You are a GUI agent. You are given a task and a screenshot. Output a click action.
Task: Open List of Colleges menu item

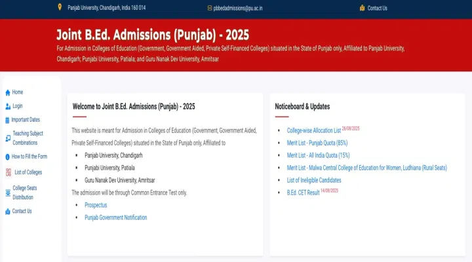(28, 172)
